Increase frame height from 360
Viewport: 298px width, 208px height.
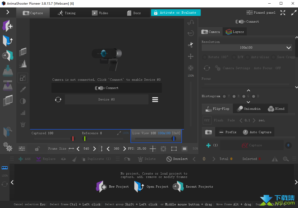pyautogui.click(x=125, y=149)
